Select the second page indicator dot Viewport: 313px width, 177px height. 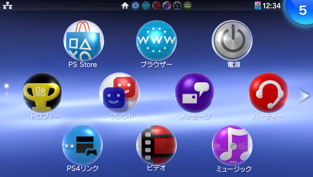coord(7,94)
